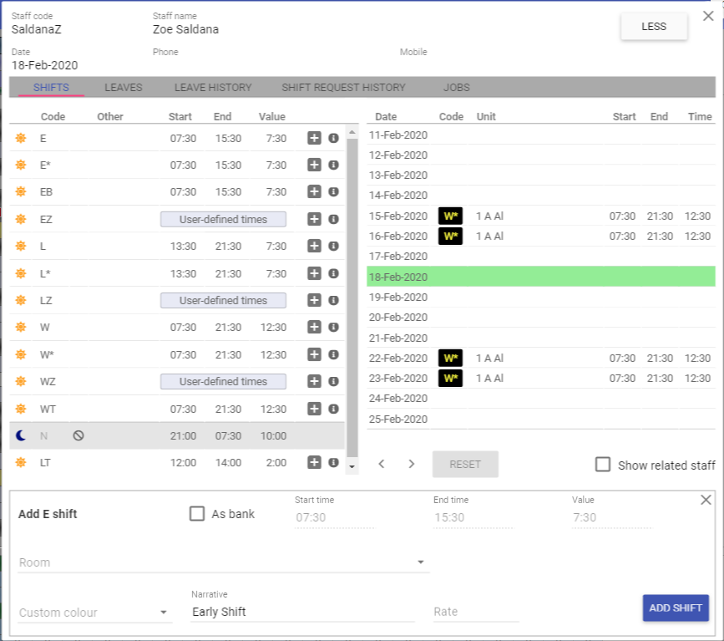Click the Narrative field with Early Shift
Screen dimensions: 724x641
pyautogui.click(x=301, y=612)
